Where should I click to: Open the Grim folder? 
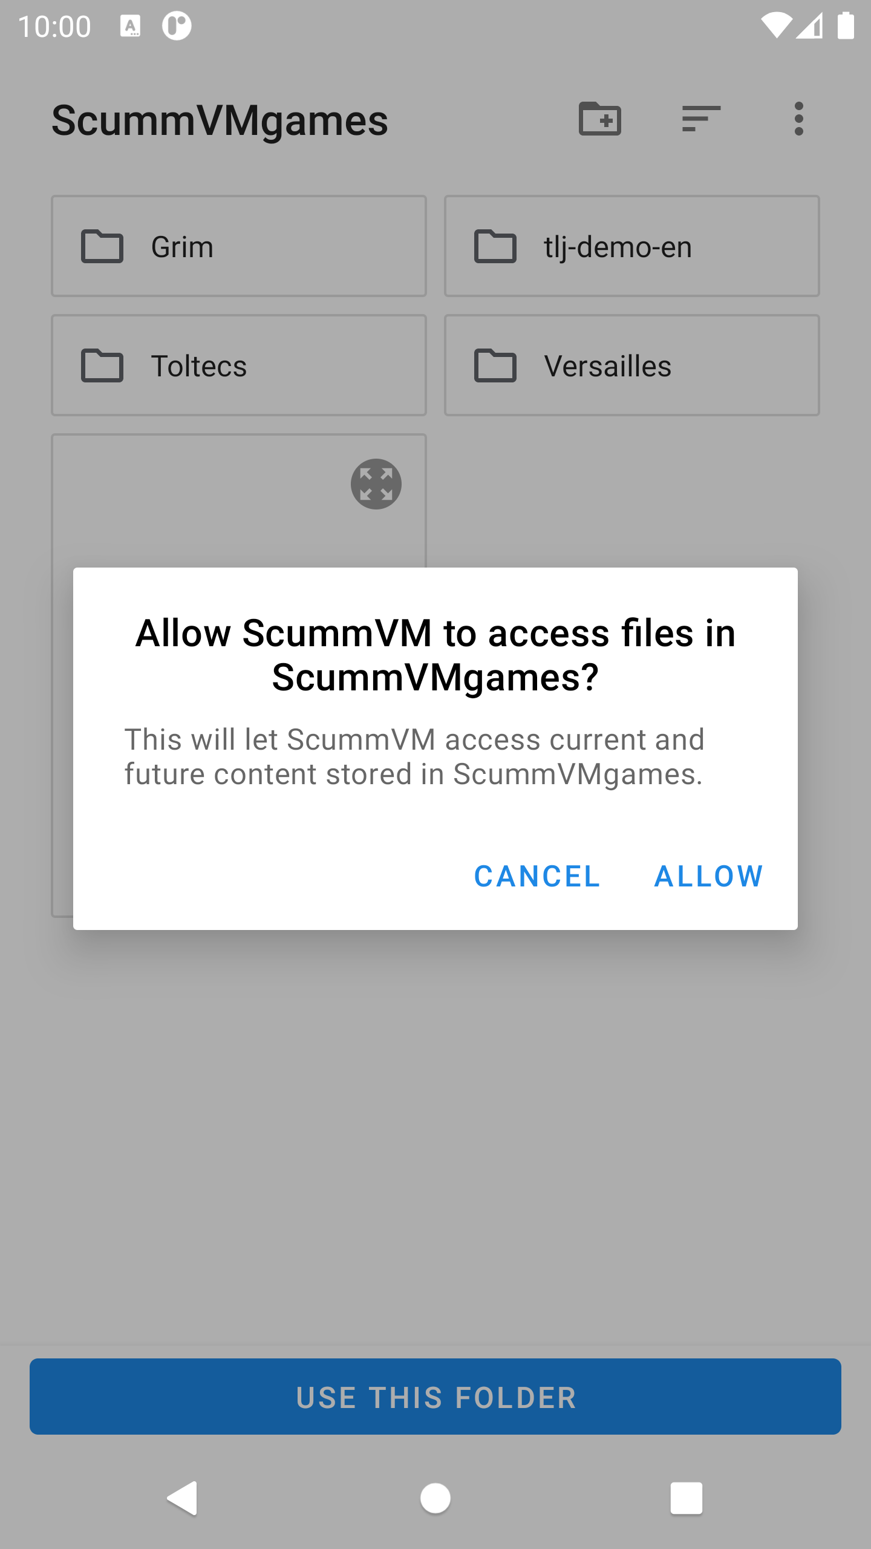click(x=239, y=246)
